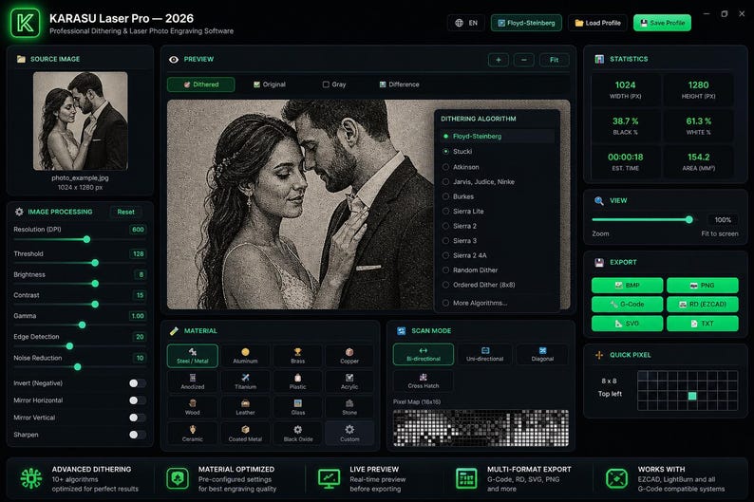
Task: Pick the Plastic material
Action: point(297,381)
